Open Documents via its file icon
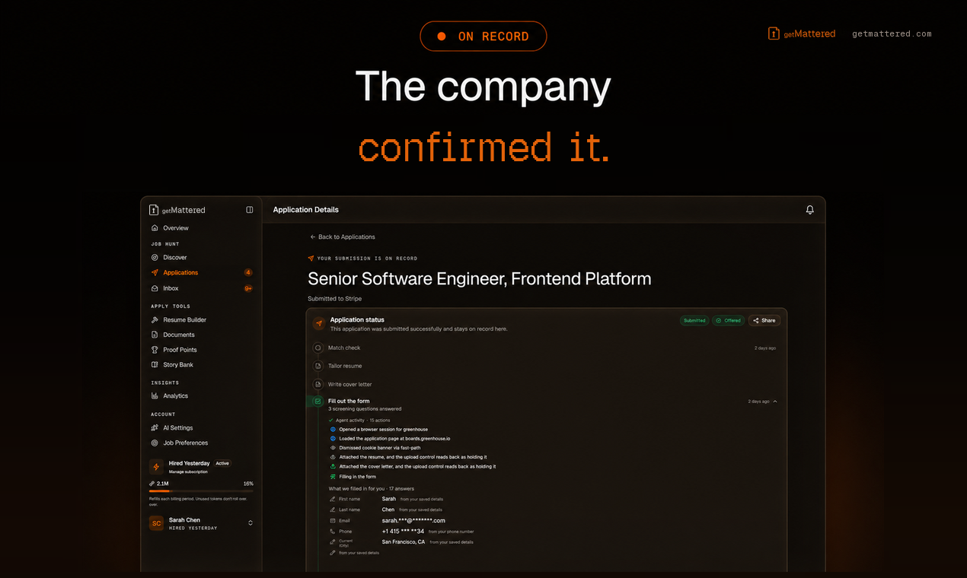Image resolution: width=967 pixels, height=578 pixels. pyautogui.click(x=155, y=335)
